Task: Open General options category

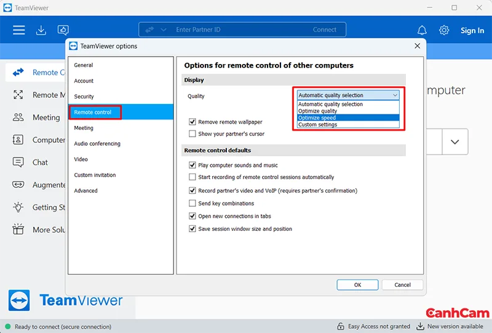Action: click(x=121, y=65)
